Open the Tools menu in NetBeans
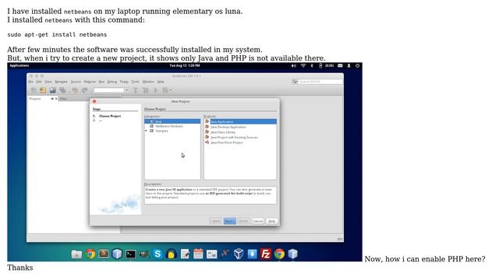 coord(135,82)
